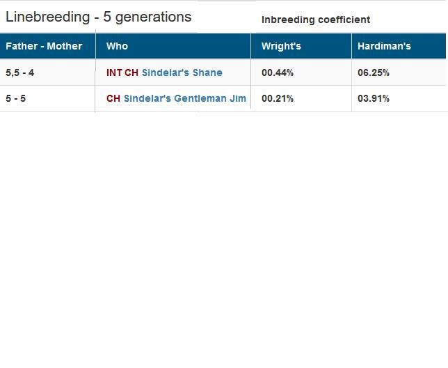Click the 00.44% Wright's value
This screenshot has height=368, width=448.
click(278, 72)
